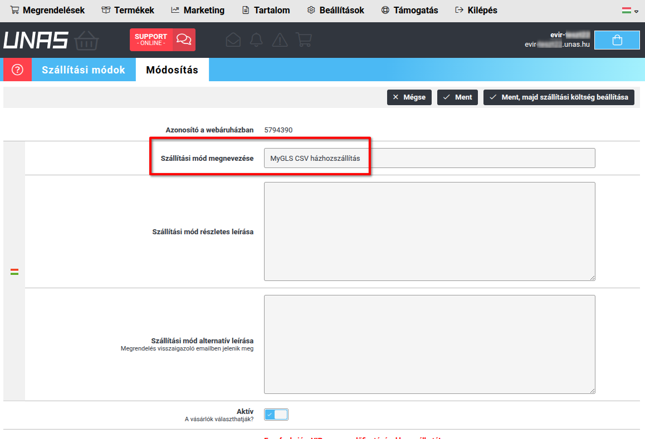Click the blue shopping bag button
Image resolution: width=645 pixels, height=439 pixels.
point(617,40)
